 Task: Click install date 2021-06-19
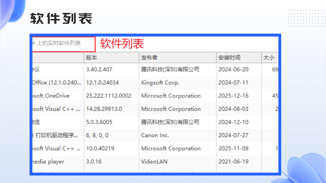pyautogui.click(x=233, y=162)
